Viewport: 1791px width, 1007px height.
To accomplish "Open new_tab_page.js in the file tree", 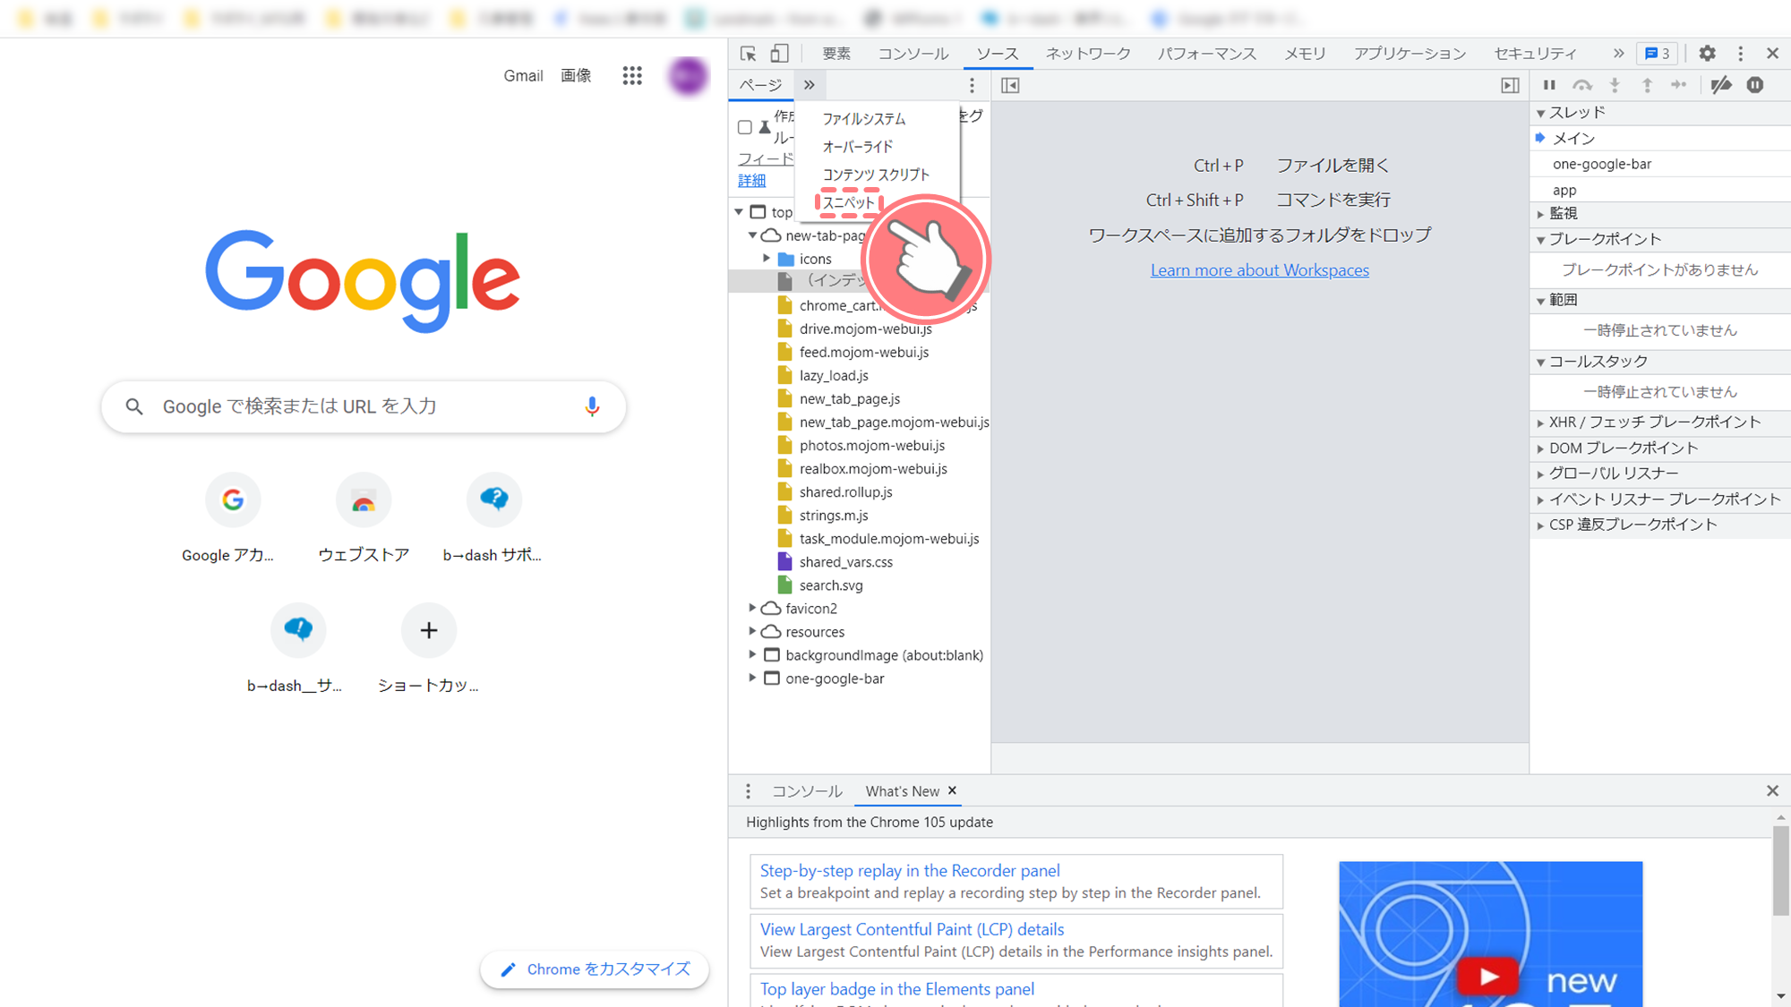I will 849,398.
